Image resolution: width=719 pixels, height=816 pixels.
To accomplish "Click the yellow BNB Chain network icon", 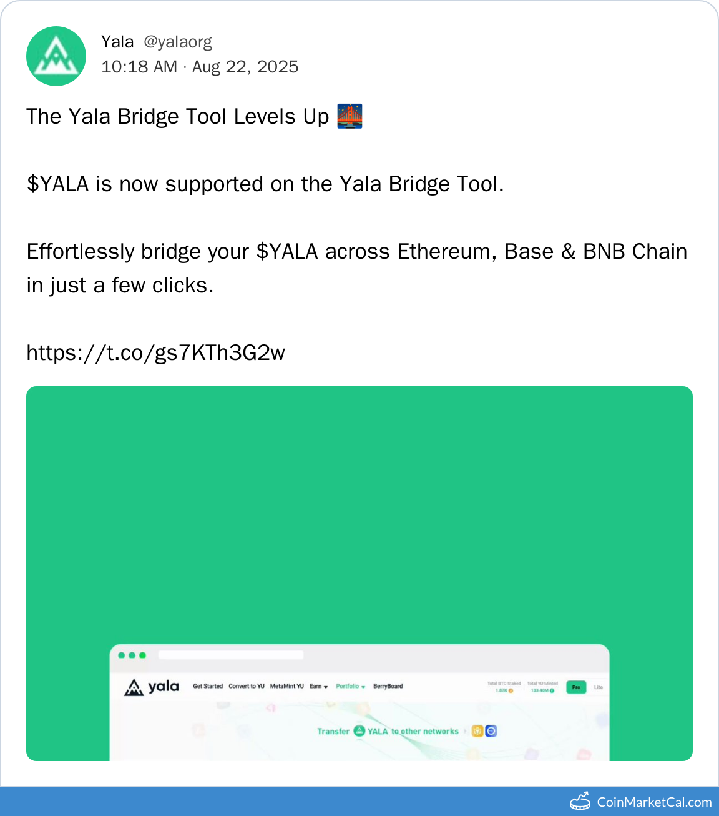I will pyautogui.click(x=477, y=731).
